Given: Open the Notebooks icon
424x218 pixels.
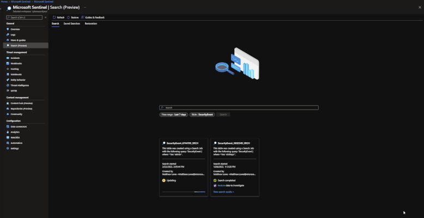Looking at the screenshot, I should click(8, 74).
